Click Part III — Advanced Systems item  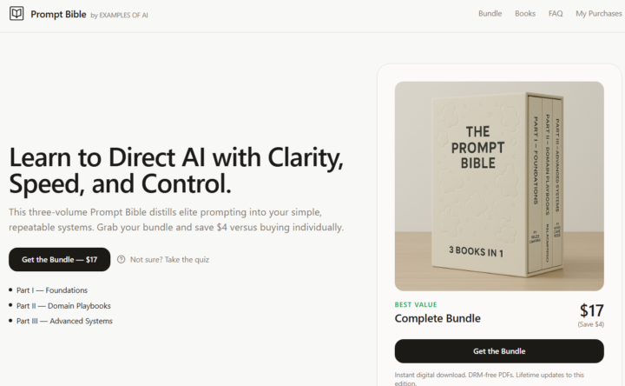(x=64, y=321)
